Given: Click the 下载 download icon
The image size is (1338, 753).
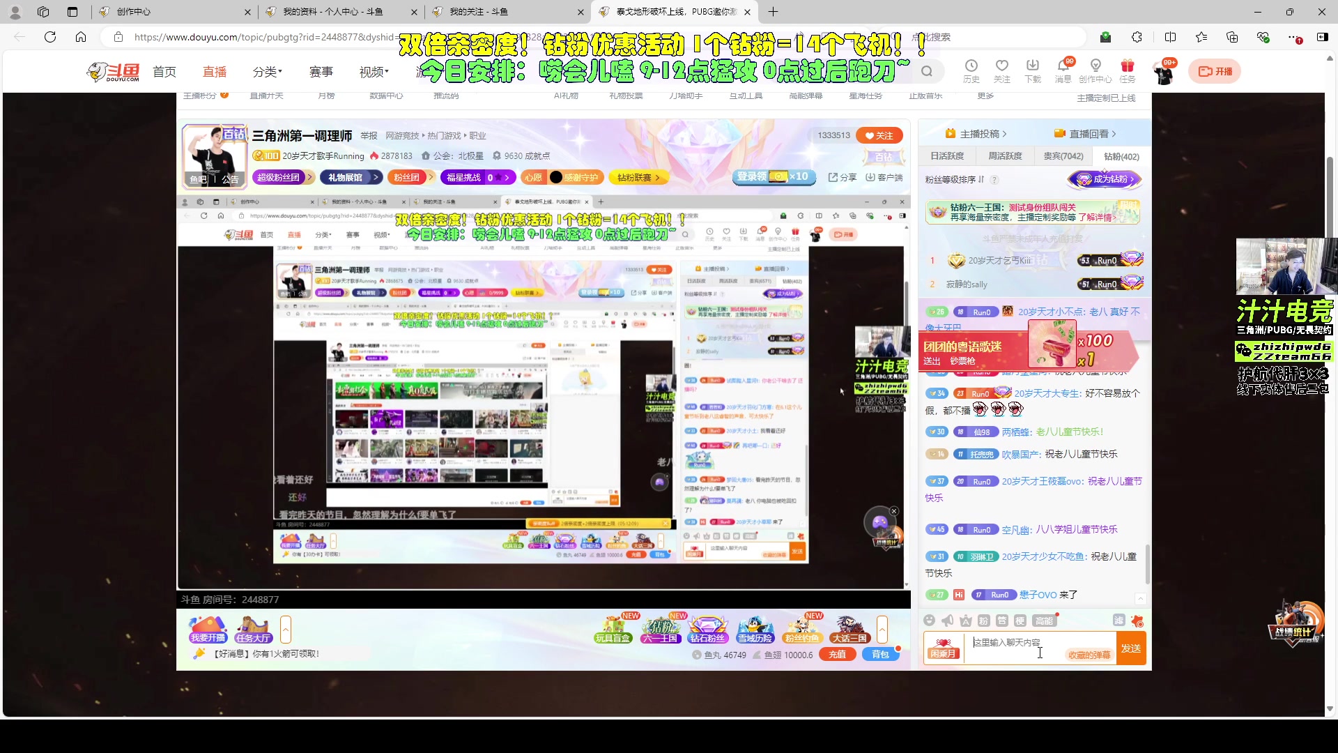Looking at the screenshot, I should click(x=1033, y=70).
